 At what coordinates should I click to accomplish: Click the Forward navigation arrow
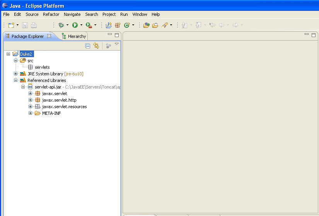click(235, 25)
